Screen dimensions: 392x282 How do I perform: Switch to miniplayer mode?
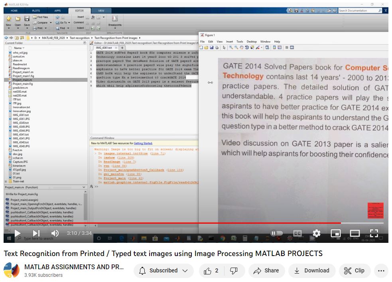[336, 233]
